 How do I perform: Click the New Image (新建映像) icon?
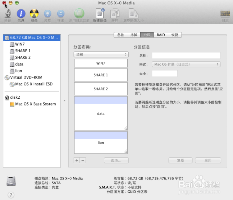coord(100,13)
